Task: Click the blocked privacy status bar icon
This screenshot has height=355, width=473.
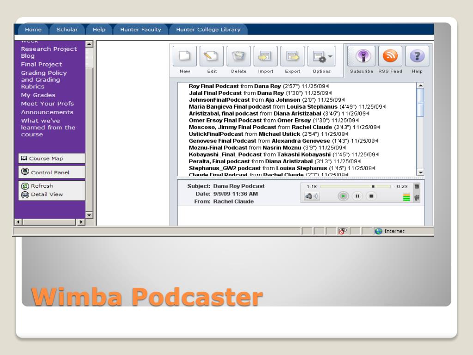Action: click(x=342, y=231)
